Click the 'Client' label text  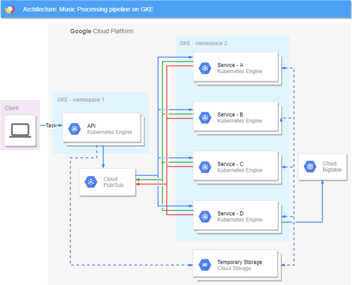tap(12, 108)
